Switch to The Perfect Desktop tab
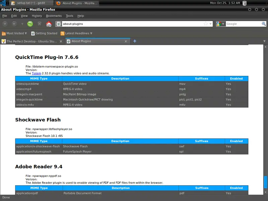 click(32, 41)
